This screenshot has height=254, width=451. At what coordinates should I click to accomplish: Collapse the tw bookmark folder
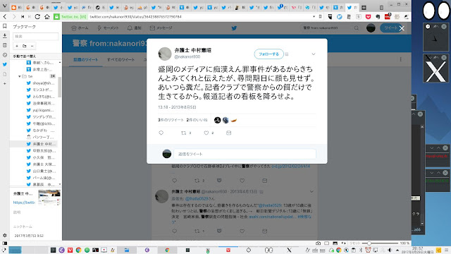click(x=20, y=76)
